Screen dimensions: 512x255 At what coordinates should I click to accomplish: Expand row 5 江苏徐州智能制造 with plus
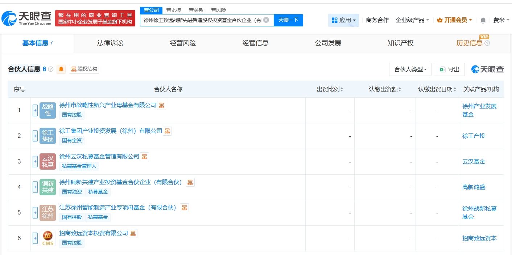click(35, 213)
